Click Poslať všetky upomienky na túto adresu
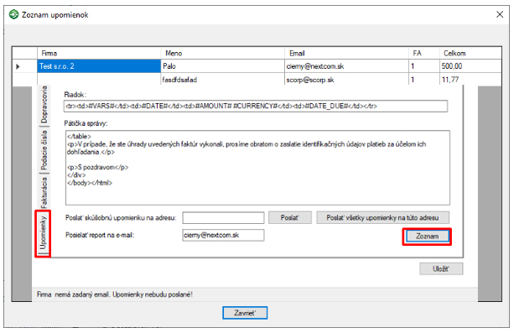 click(382, 217)
